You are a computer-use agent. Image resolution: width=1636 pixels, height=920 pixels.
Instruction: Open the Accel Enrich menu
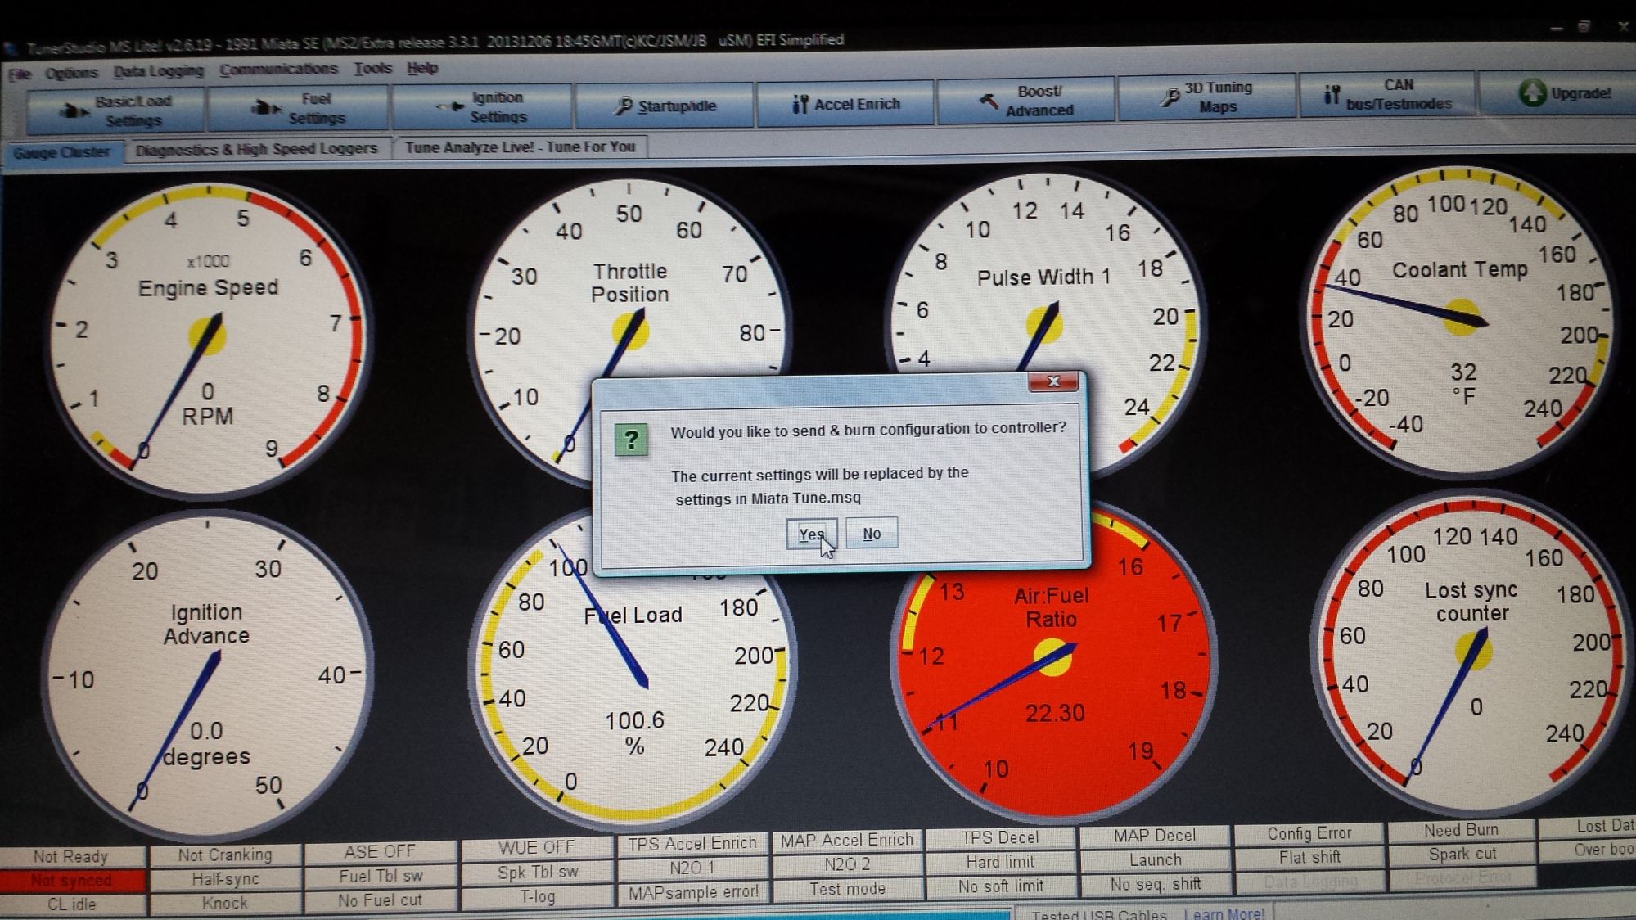(845, 104)
